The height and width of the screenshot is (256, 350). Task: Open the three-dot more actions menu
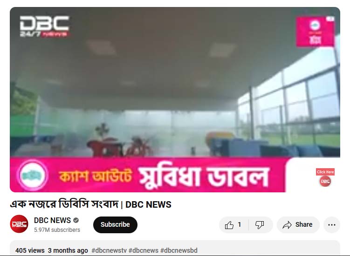(332, 225)
